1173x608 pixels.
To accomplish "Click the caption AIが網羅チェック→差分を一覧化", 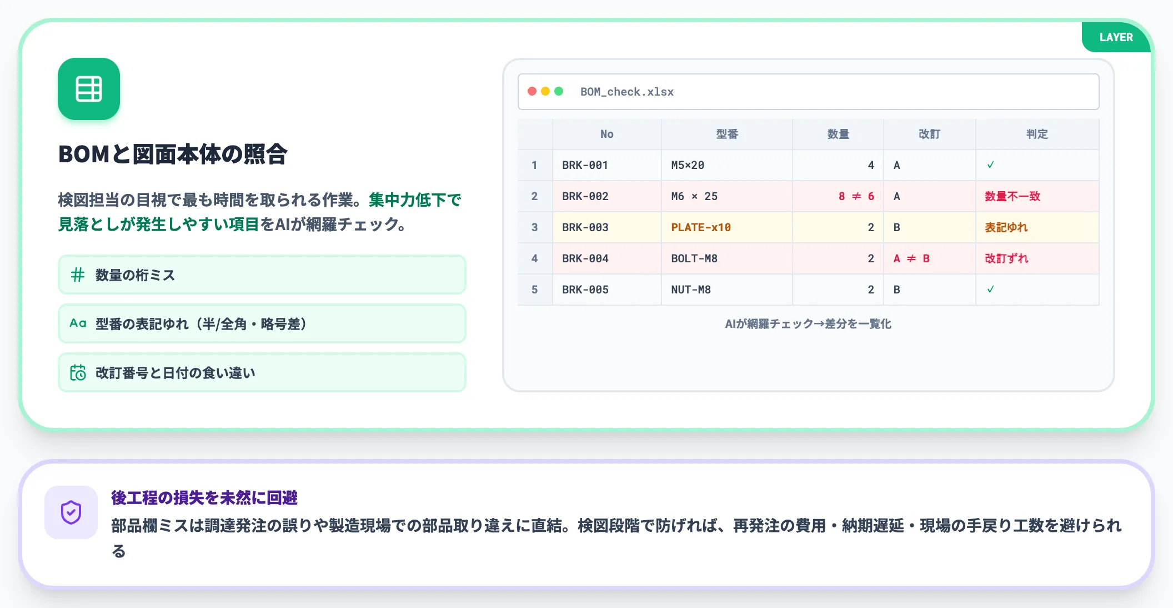I will click(x=808, y=324).
